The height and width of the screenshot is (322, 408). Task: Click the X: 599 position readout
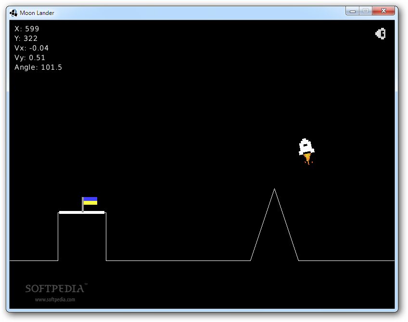(x=27, y=28)
